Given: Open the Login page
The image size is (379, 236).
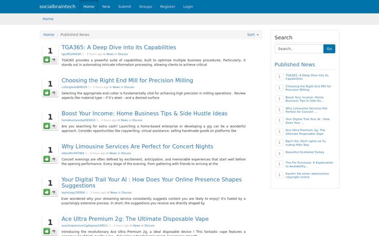Looking at the screenshot, I should pos(188,6).
